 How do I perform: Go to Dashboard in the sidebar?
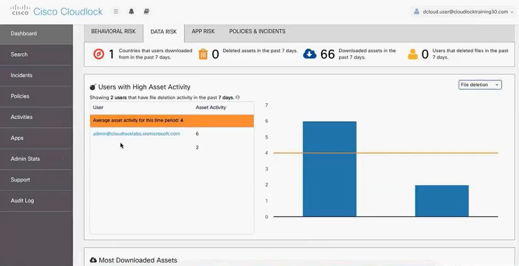pos(36,34)
